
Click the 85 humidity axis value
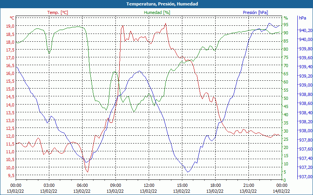[x=286, y=41]
